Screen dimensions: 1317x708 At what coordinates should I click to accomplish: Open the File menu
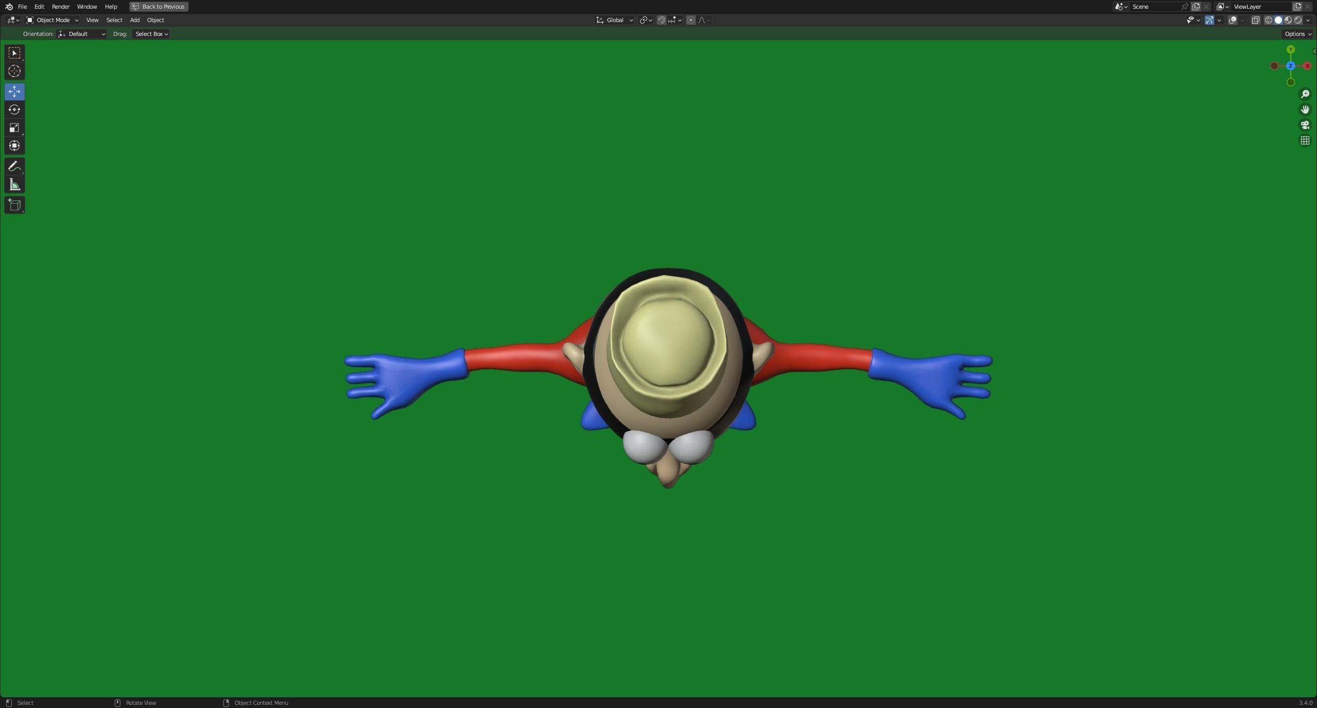22,7
